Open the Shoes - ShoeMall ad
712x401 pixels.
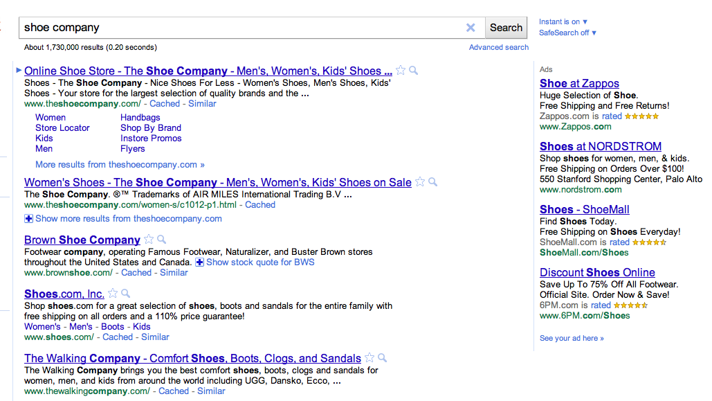[x=585, y=209]
